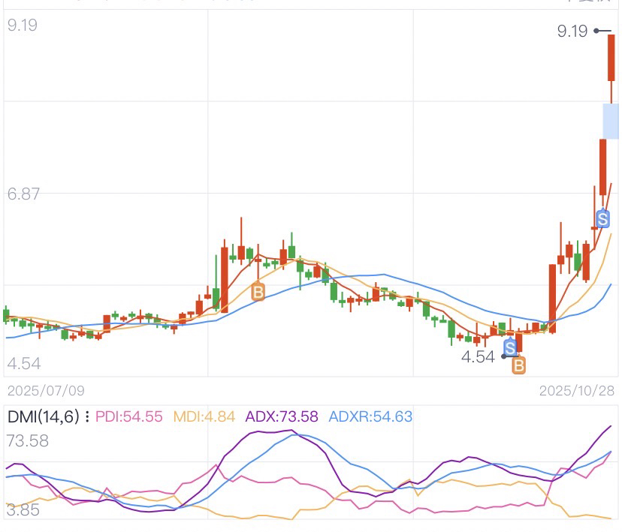Click the 73.58 axis label in the DMI panel

pyautogui.click(x=27, y=440)
